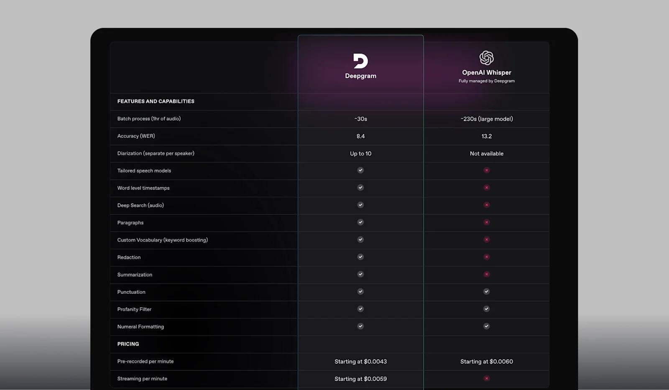The height and width of the screenshot is (390, 669).
Task: Click the OpenAI Whisper logo icon
Action: [x=486, y=58]
